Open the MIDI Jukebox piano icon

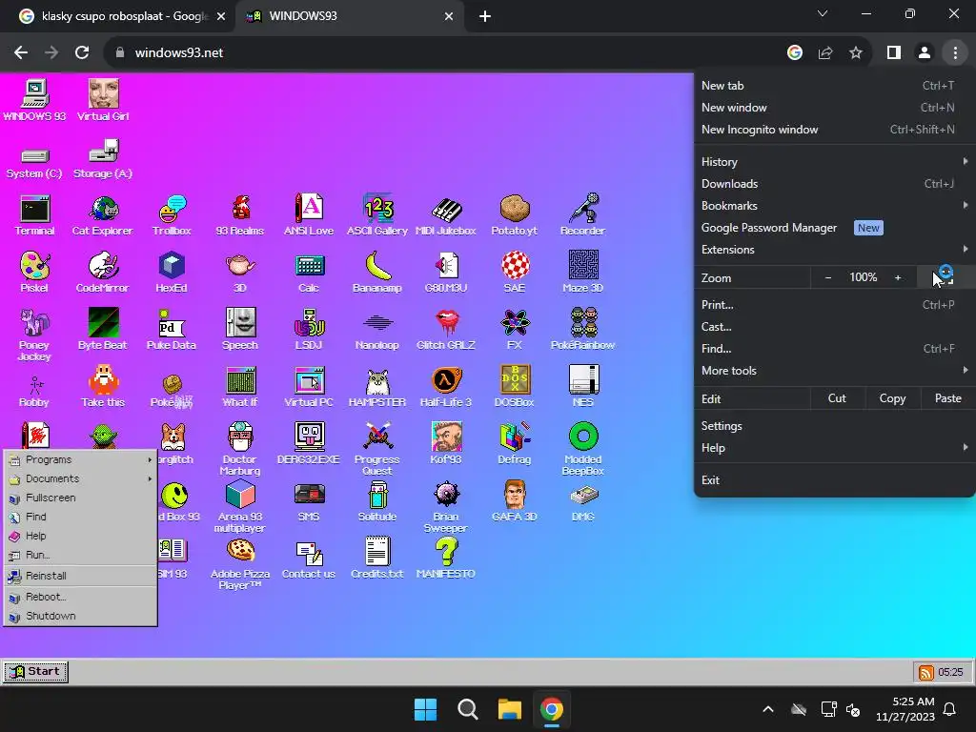click(446, 214)
